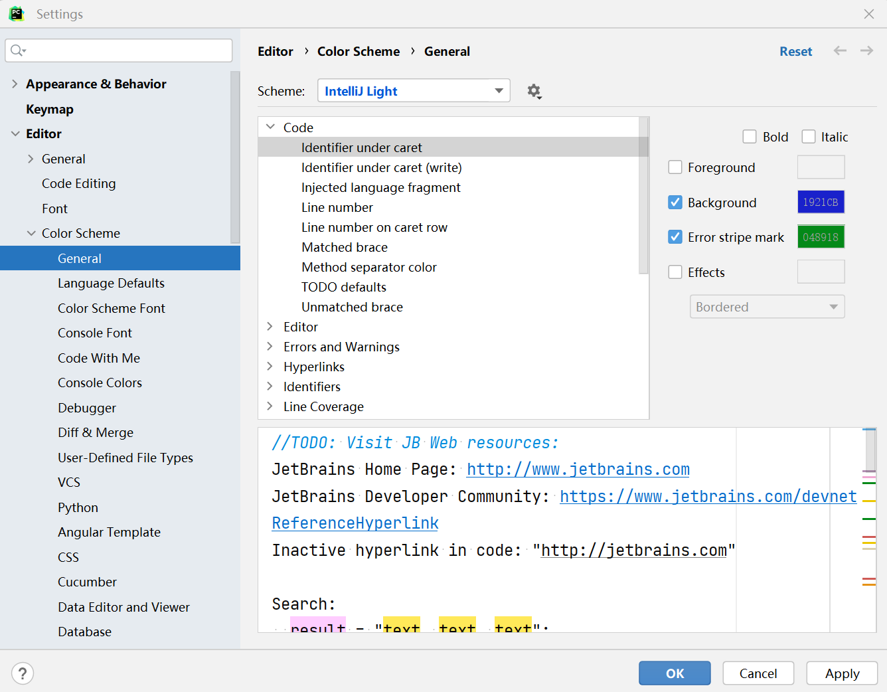Open Console Colors page

coord(100,383)
